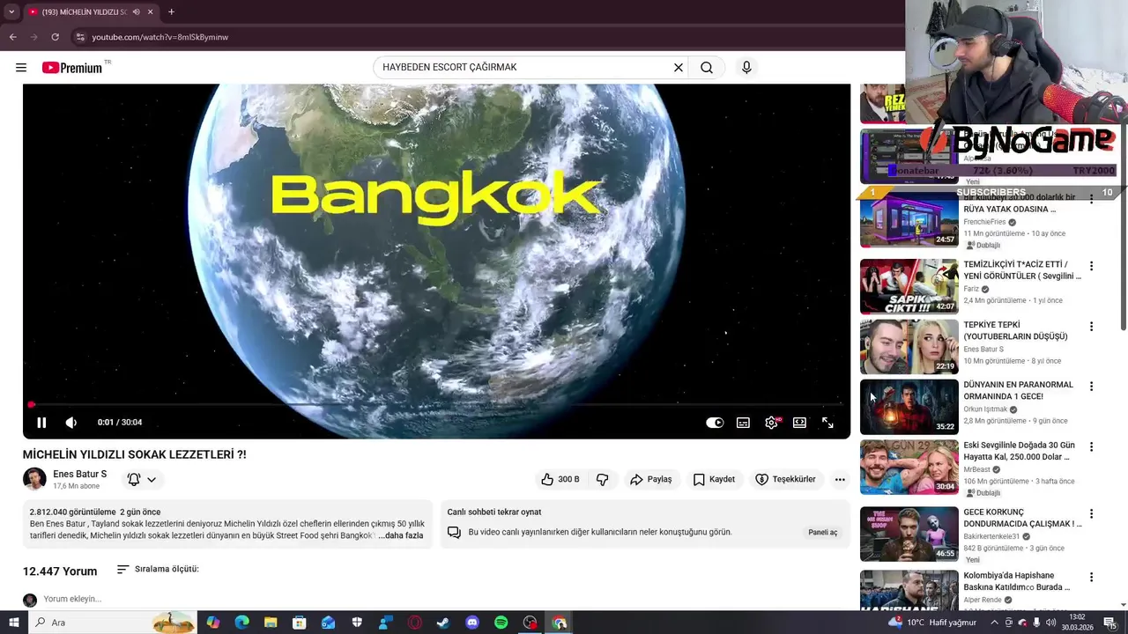The width and height of the screenshot is (1128, 634).
Task: Share the video via Paylaş
Action: click(x=650, y=479)
